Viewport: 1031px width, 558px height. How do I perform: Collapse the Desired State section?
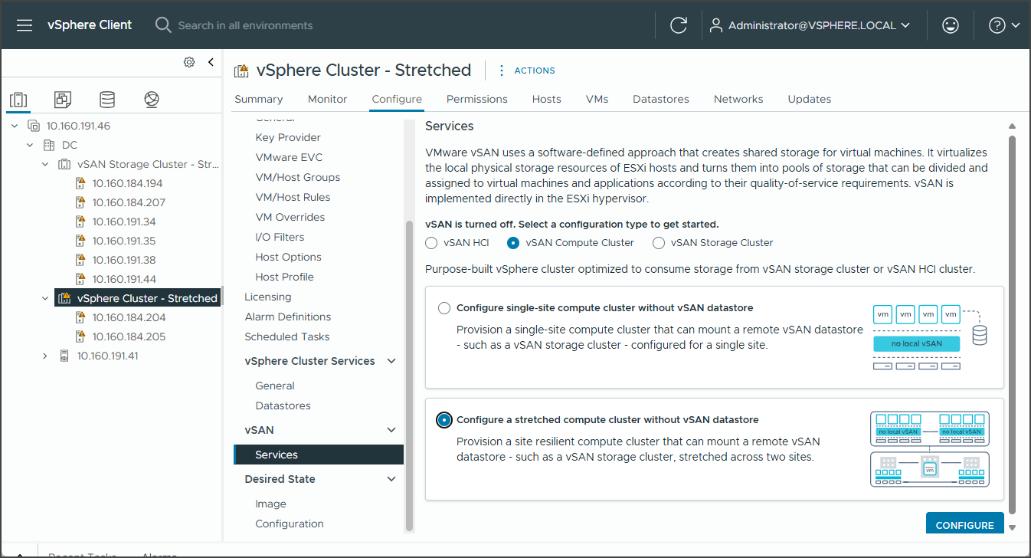[392, 479]
